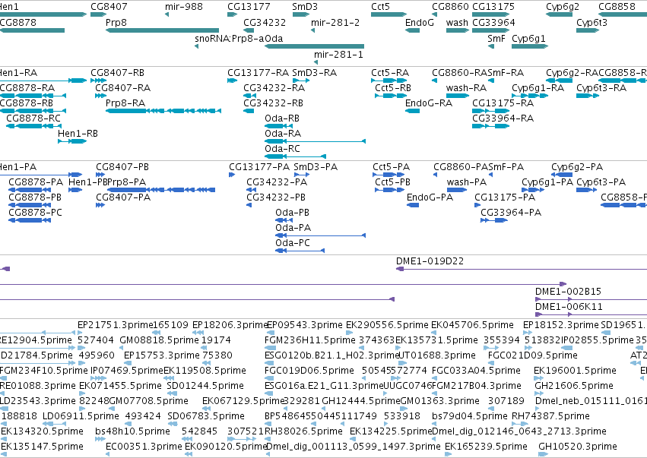The image size is (647, 458).
Task: Select the Oda-RA transcript label
Action: (x=283, y=134)
